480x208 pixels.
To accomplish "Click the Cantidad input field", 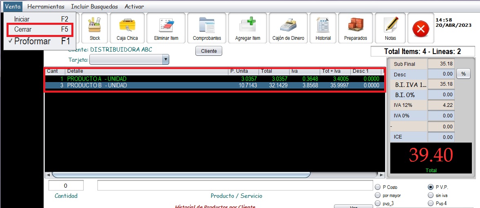I will tap(66, 186).
